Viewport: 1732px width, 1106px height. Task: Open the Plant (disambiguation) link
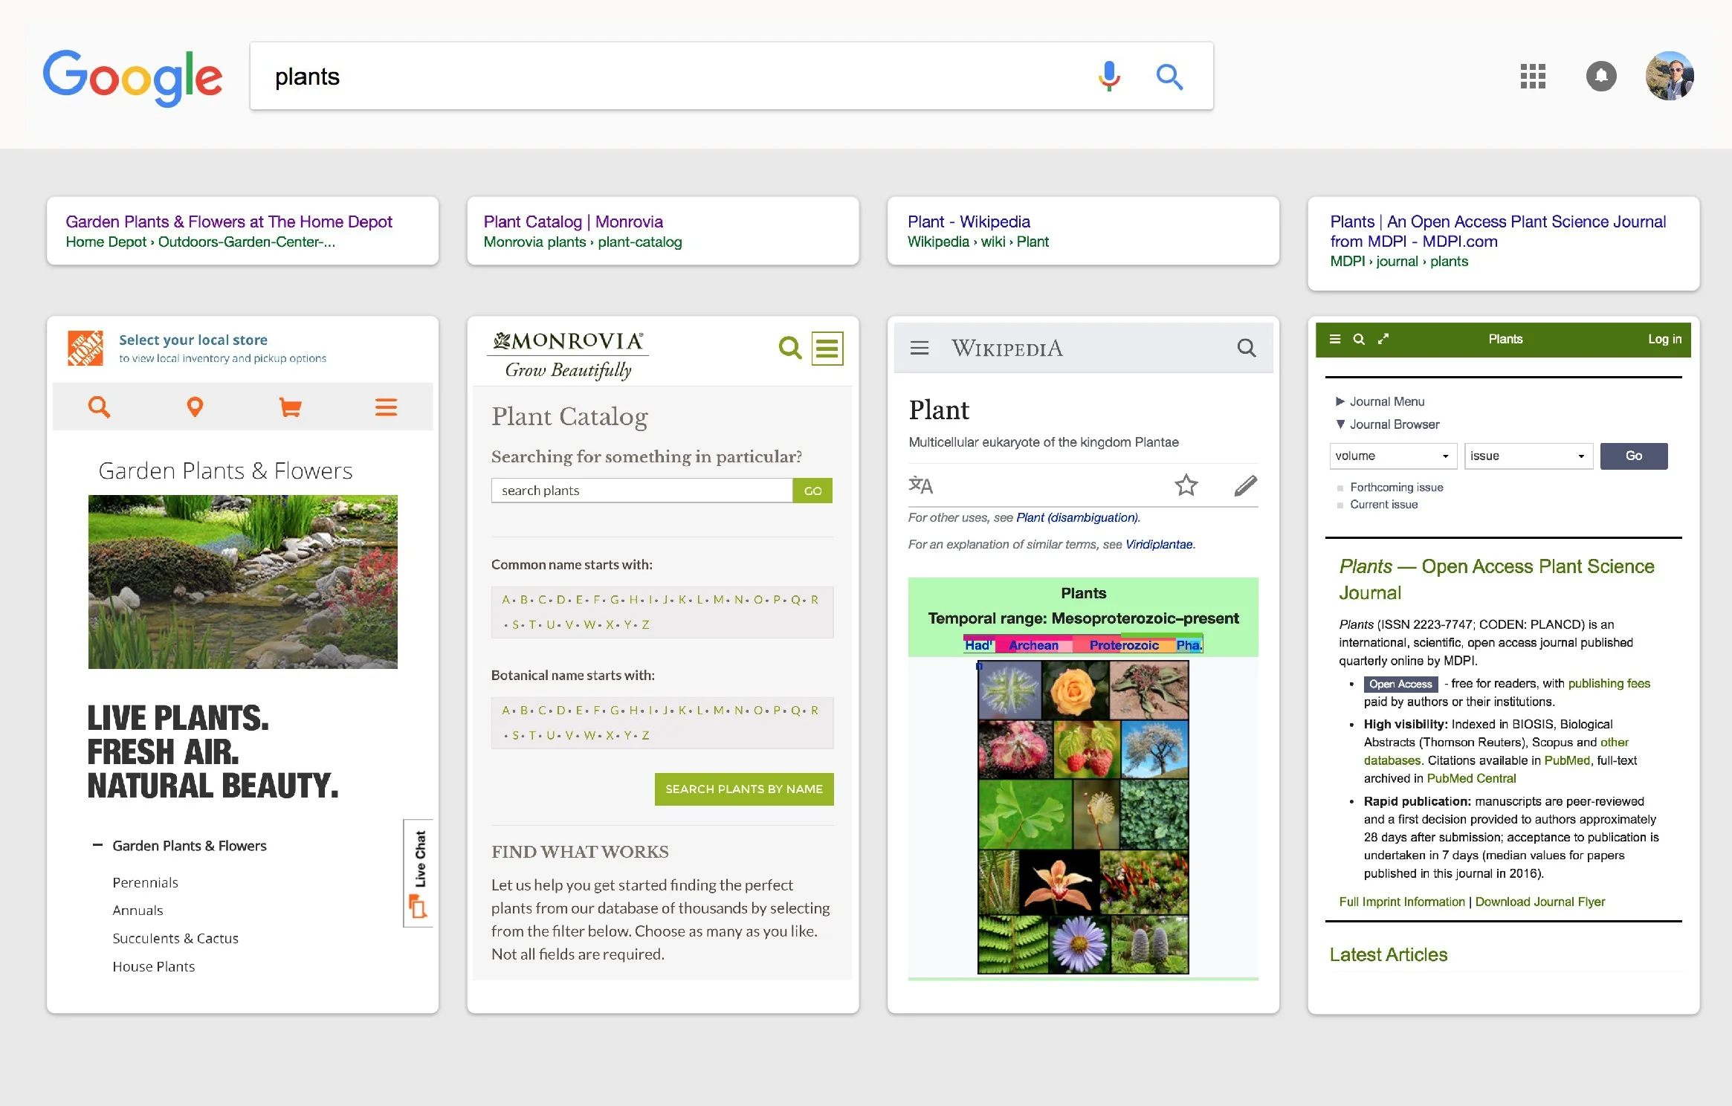(1077, 517)
